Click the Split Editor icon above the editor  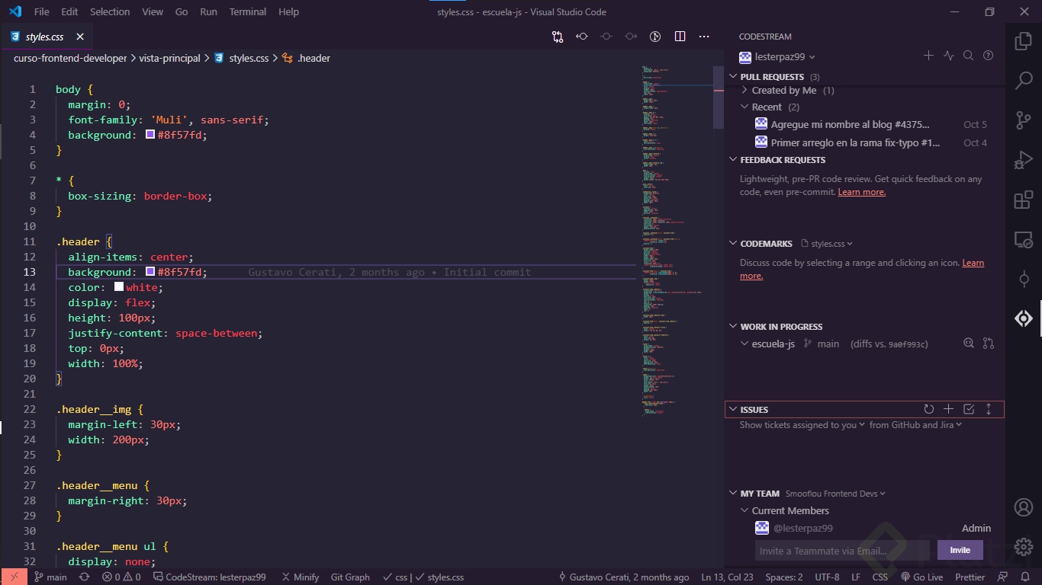[680, 36]
